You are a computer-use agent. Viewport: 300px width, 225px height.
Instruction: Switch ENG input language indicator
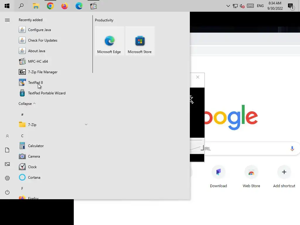pos(260,6)
